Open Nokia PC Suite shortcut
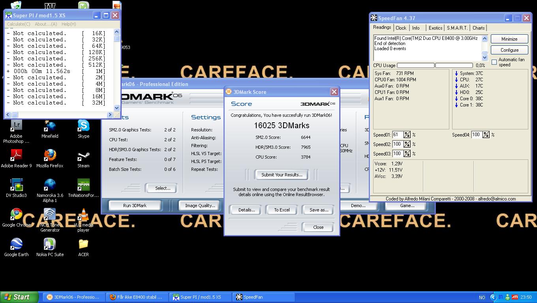This screenshot has height=303, width=537. [x=50, y=247]
